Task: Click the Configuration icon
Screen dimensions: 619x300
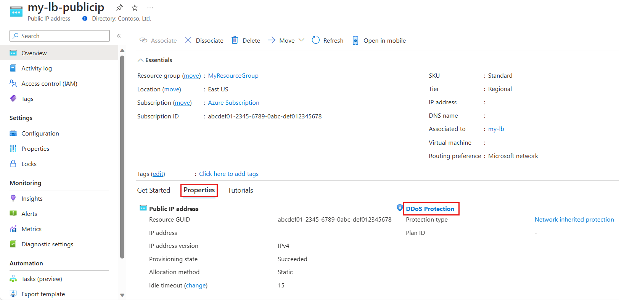Action: (13, 133)
